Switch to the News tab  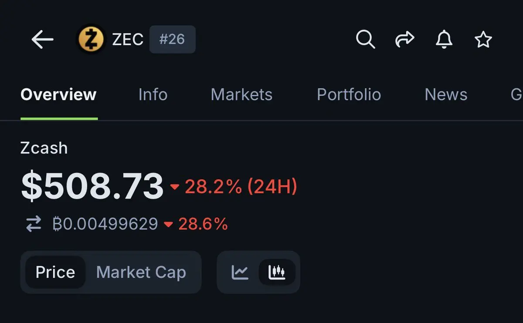446,94
